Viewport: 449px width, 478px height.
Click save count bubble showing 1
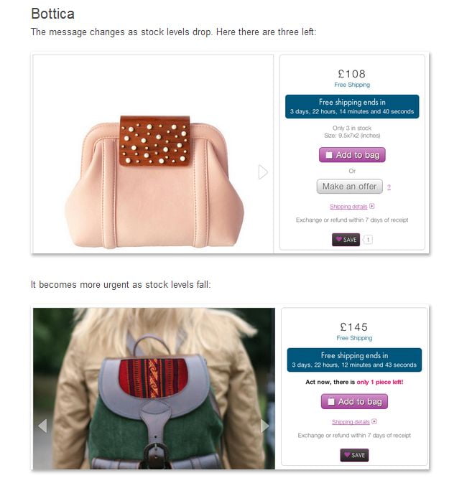368,240
